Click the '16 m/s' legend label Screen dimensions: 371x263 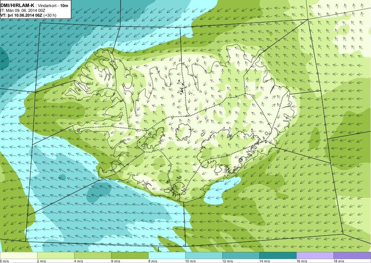pyautogui.click(x=302, y=261)
